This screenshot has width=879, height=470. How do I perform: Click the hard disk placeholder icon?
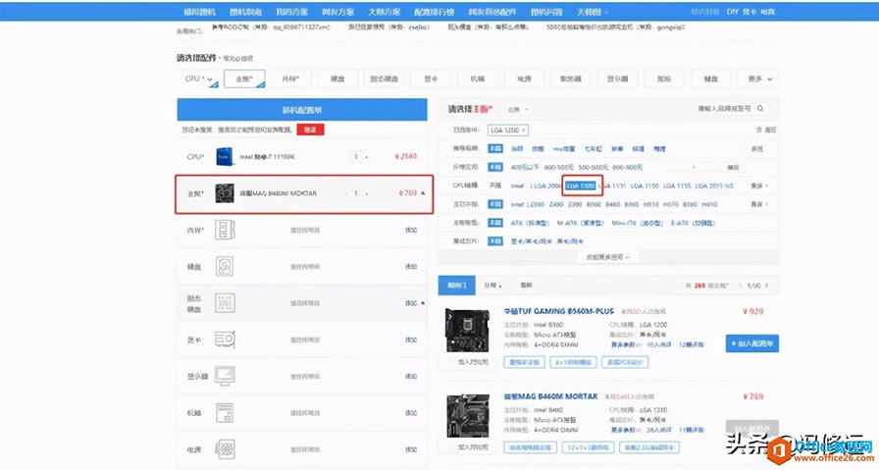[x=225, y=267]
